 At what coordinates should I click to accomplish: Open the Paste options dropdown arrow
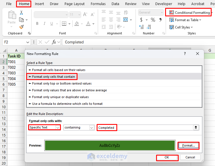pos(12,26)
